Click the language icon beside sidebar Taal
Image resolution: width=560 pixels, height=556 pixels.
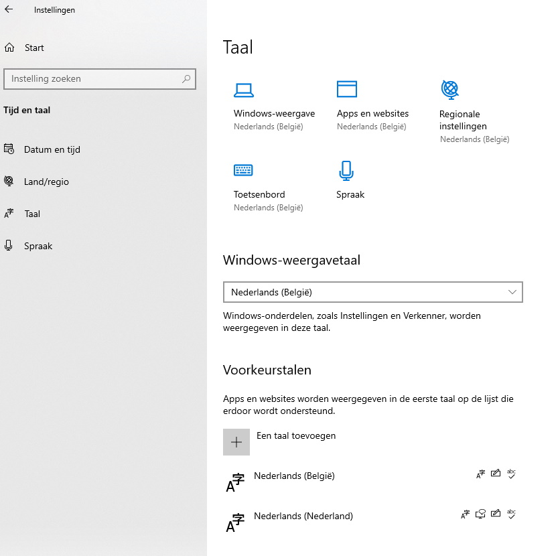(9, 213)
